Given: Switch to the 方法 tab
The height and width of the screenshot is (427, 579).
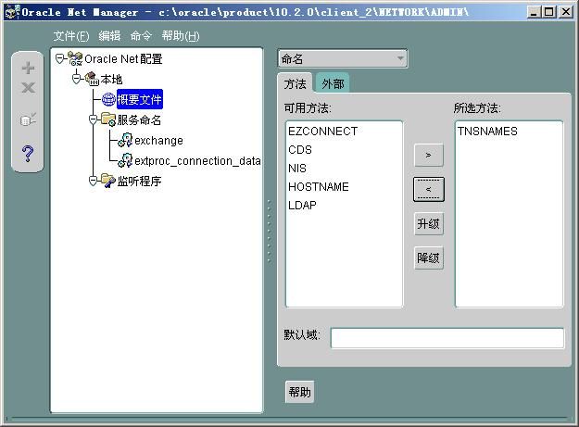Looking at the screenshot, I should coord(295,83).
